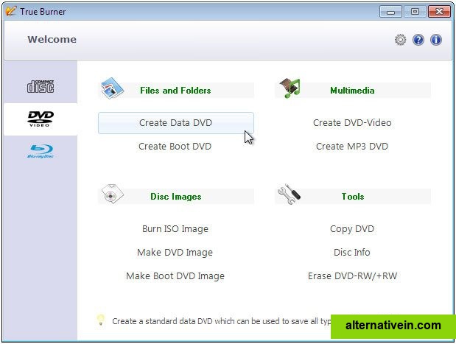Screen dimensions: 456x344
Task: Open help with the question mark icon
Action: coord(418,40)
